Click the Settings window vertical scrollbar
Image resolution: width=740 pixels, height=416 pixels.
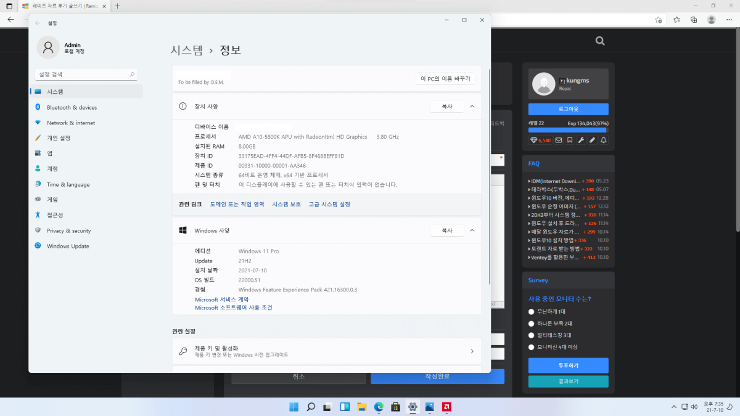tap(490, 176)
